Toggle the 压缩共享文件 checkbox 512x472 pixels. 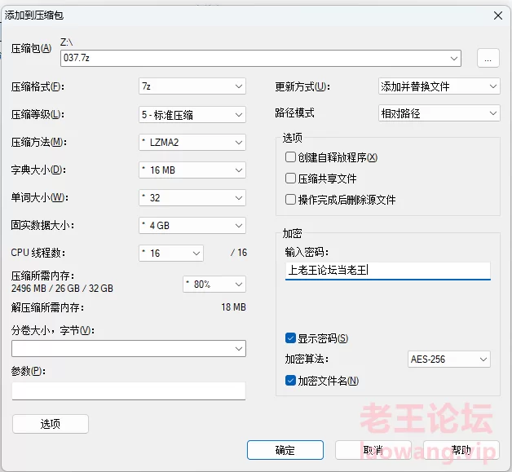tap(291, 179)
